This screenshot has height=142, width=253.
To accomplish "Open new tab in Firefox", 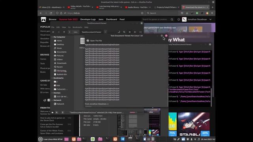I will pos(213,7).
